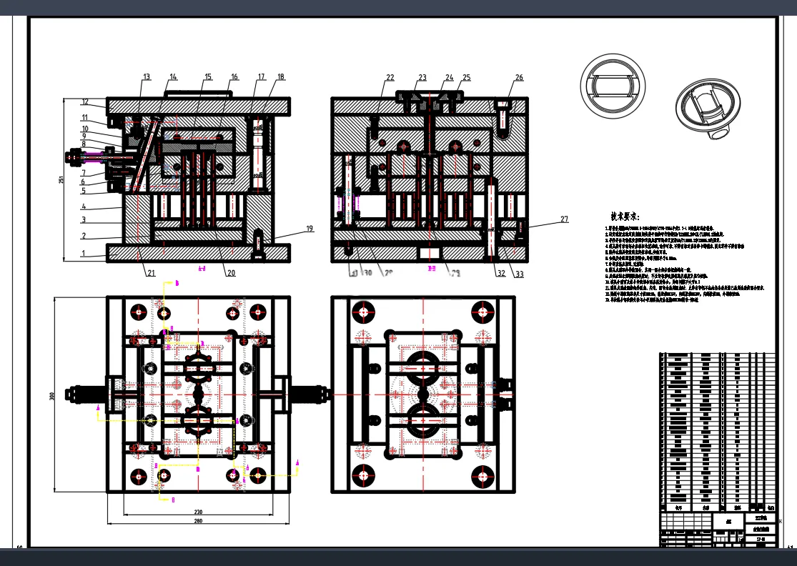Click part callout number 16
Image resolution: width=797 pixels, height=566 pixels.
pyautogui.click(x=234, y=76)
